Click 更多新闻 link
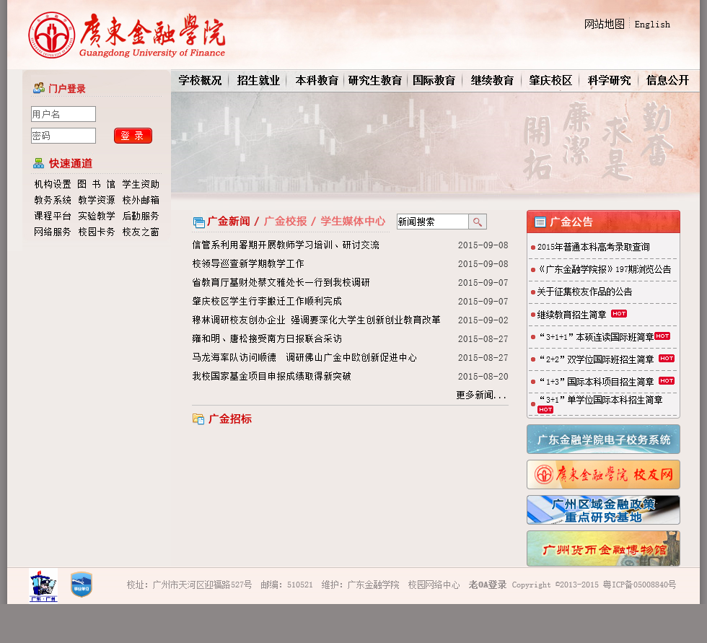The height and width of the screenshot is (643, 707). click(x=480, y=395)
